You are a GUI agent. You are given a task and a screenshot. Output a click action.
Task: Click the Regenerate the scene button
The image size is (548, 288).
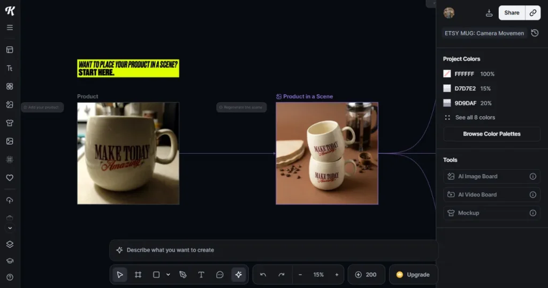tap(241, 107)
